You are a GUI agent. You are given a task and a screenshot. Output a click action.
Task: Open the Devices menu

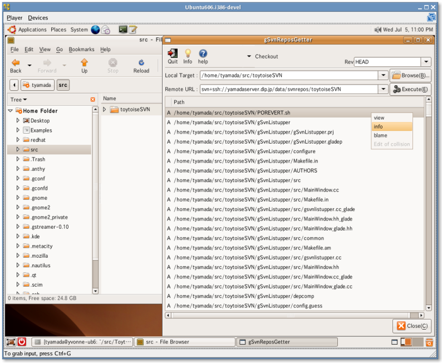click(38, 18)
